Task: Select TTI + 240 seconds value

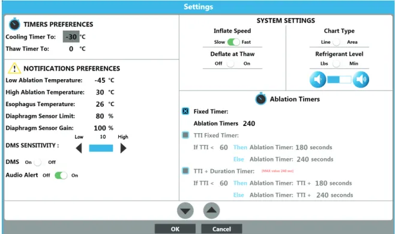Action: (322, 195)
